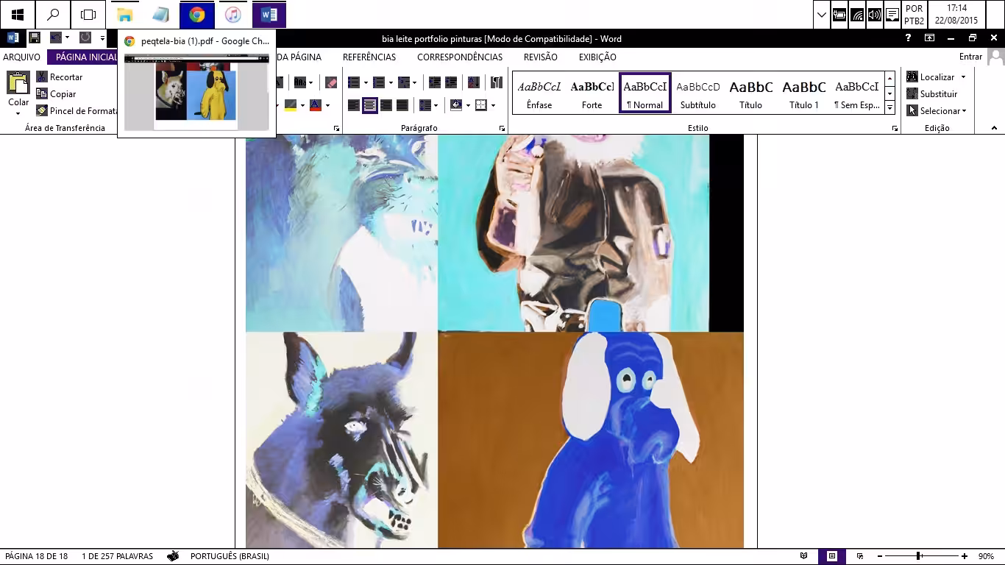Image resolution: width=1005 pixels, height=565 pixels.
Task: Activate the Pincel de Formatação format painter
Action: (x=77, y=111)
